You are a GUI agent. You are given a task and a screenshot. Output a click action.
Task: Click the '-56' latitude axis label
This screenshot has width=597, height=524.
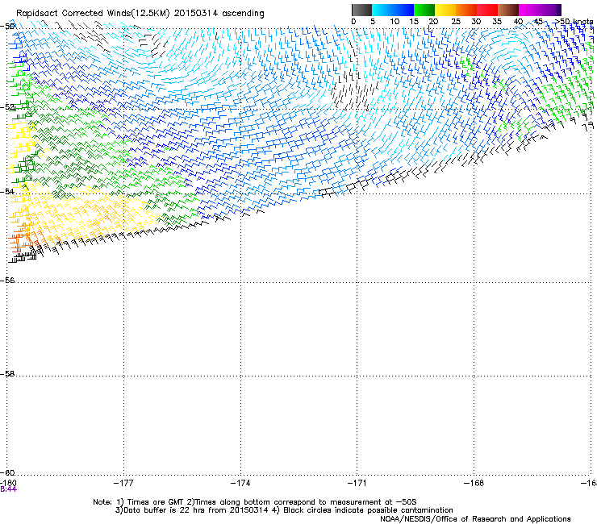[7, 281]
